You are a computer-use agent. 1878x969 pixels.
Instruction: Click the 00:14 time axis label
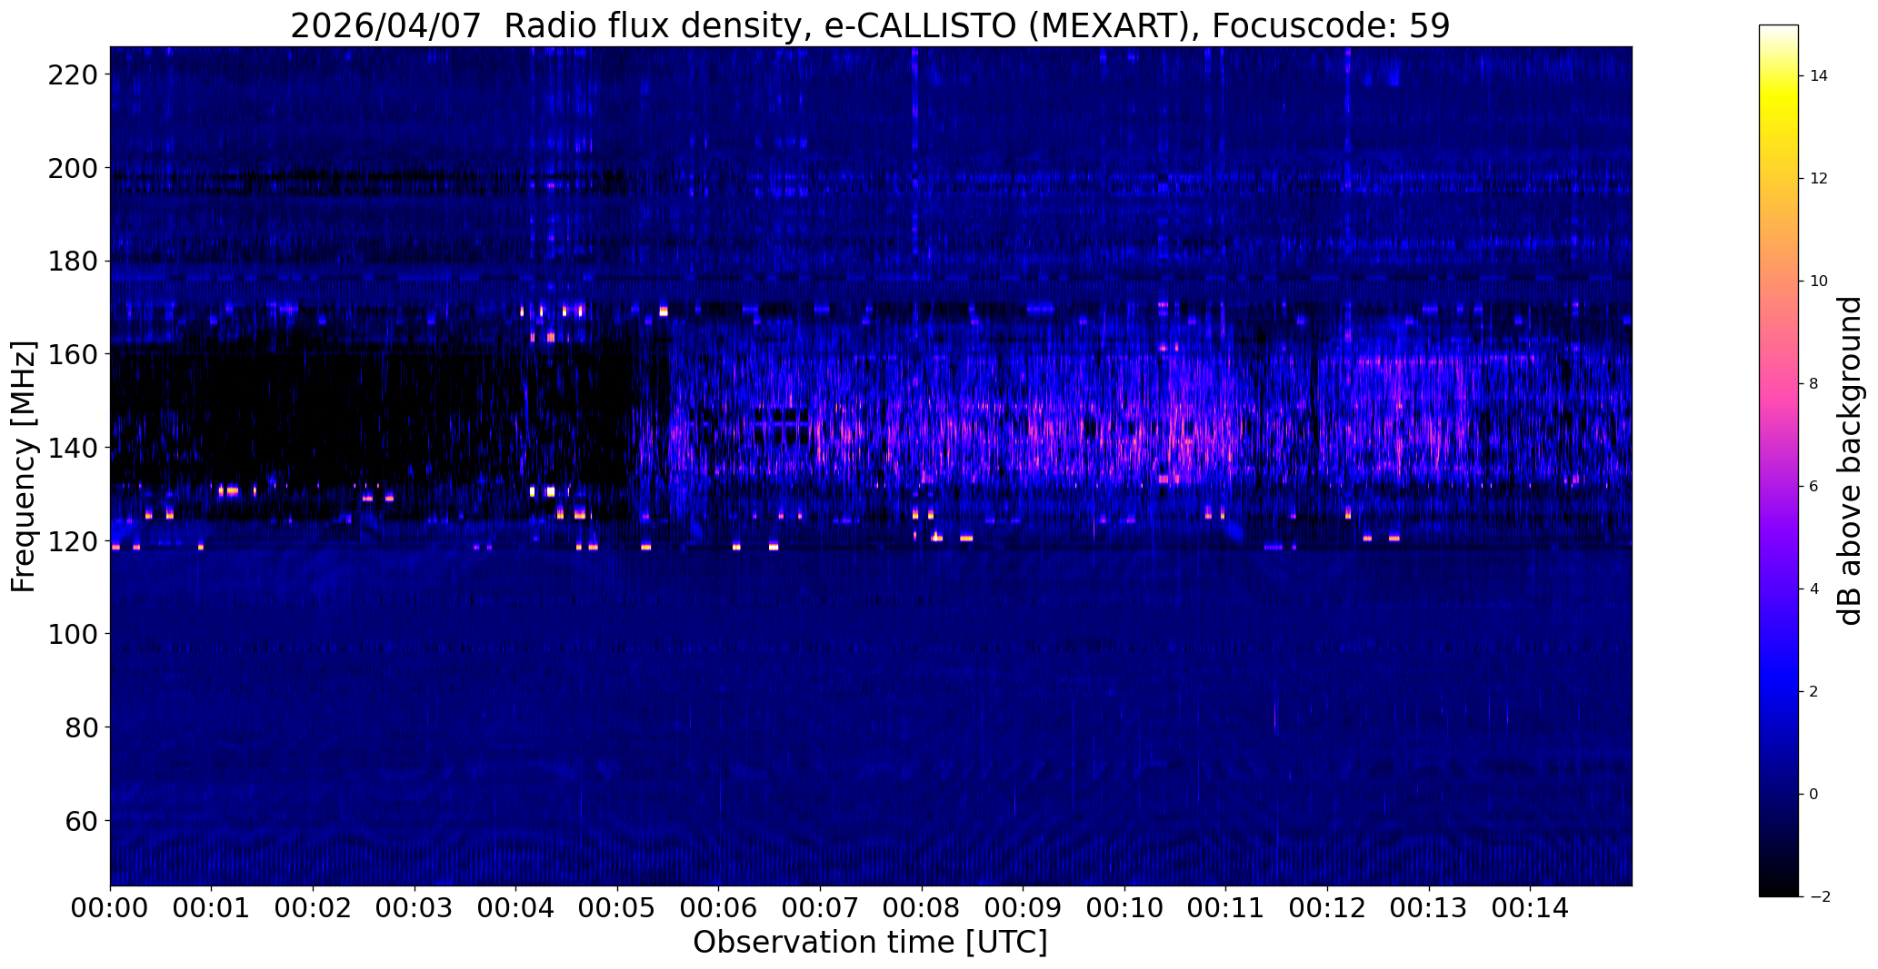coord(1531,909)
